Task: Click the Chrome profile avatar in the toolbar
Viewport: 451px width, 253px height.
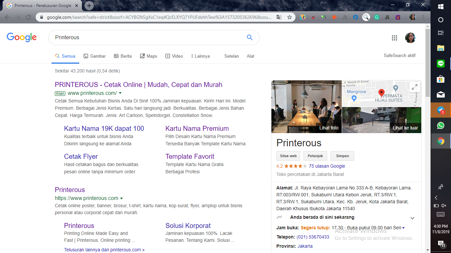Action: point(413,17)
